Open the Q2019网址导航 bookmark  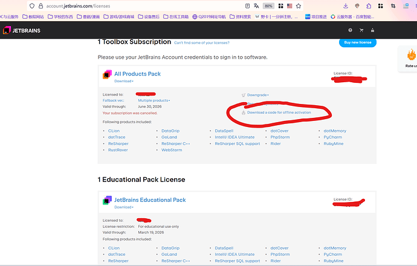click(x=209, y=17)
